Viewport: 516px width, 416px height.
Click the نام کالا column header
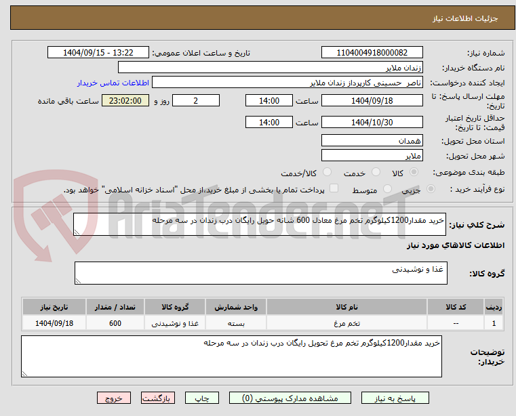pos(346,307)
